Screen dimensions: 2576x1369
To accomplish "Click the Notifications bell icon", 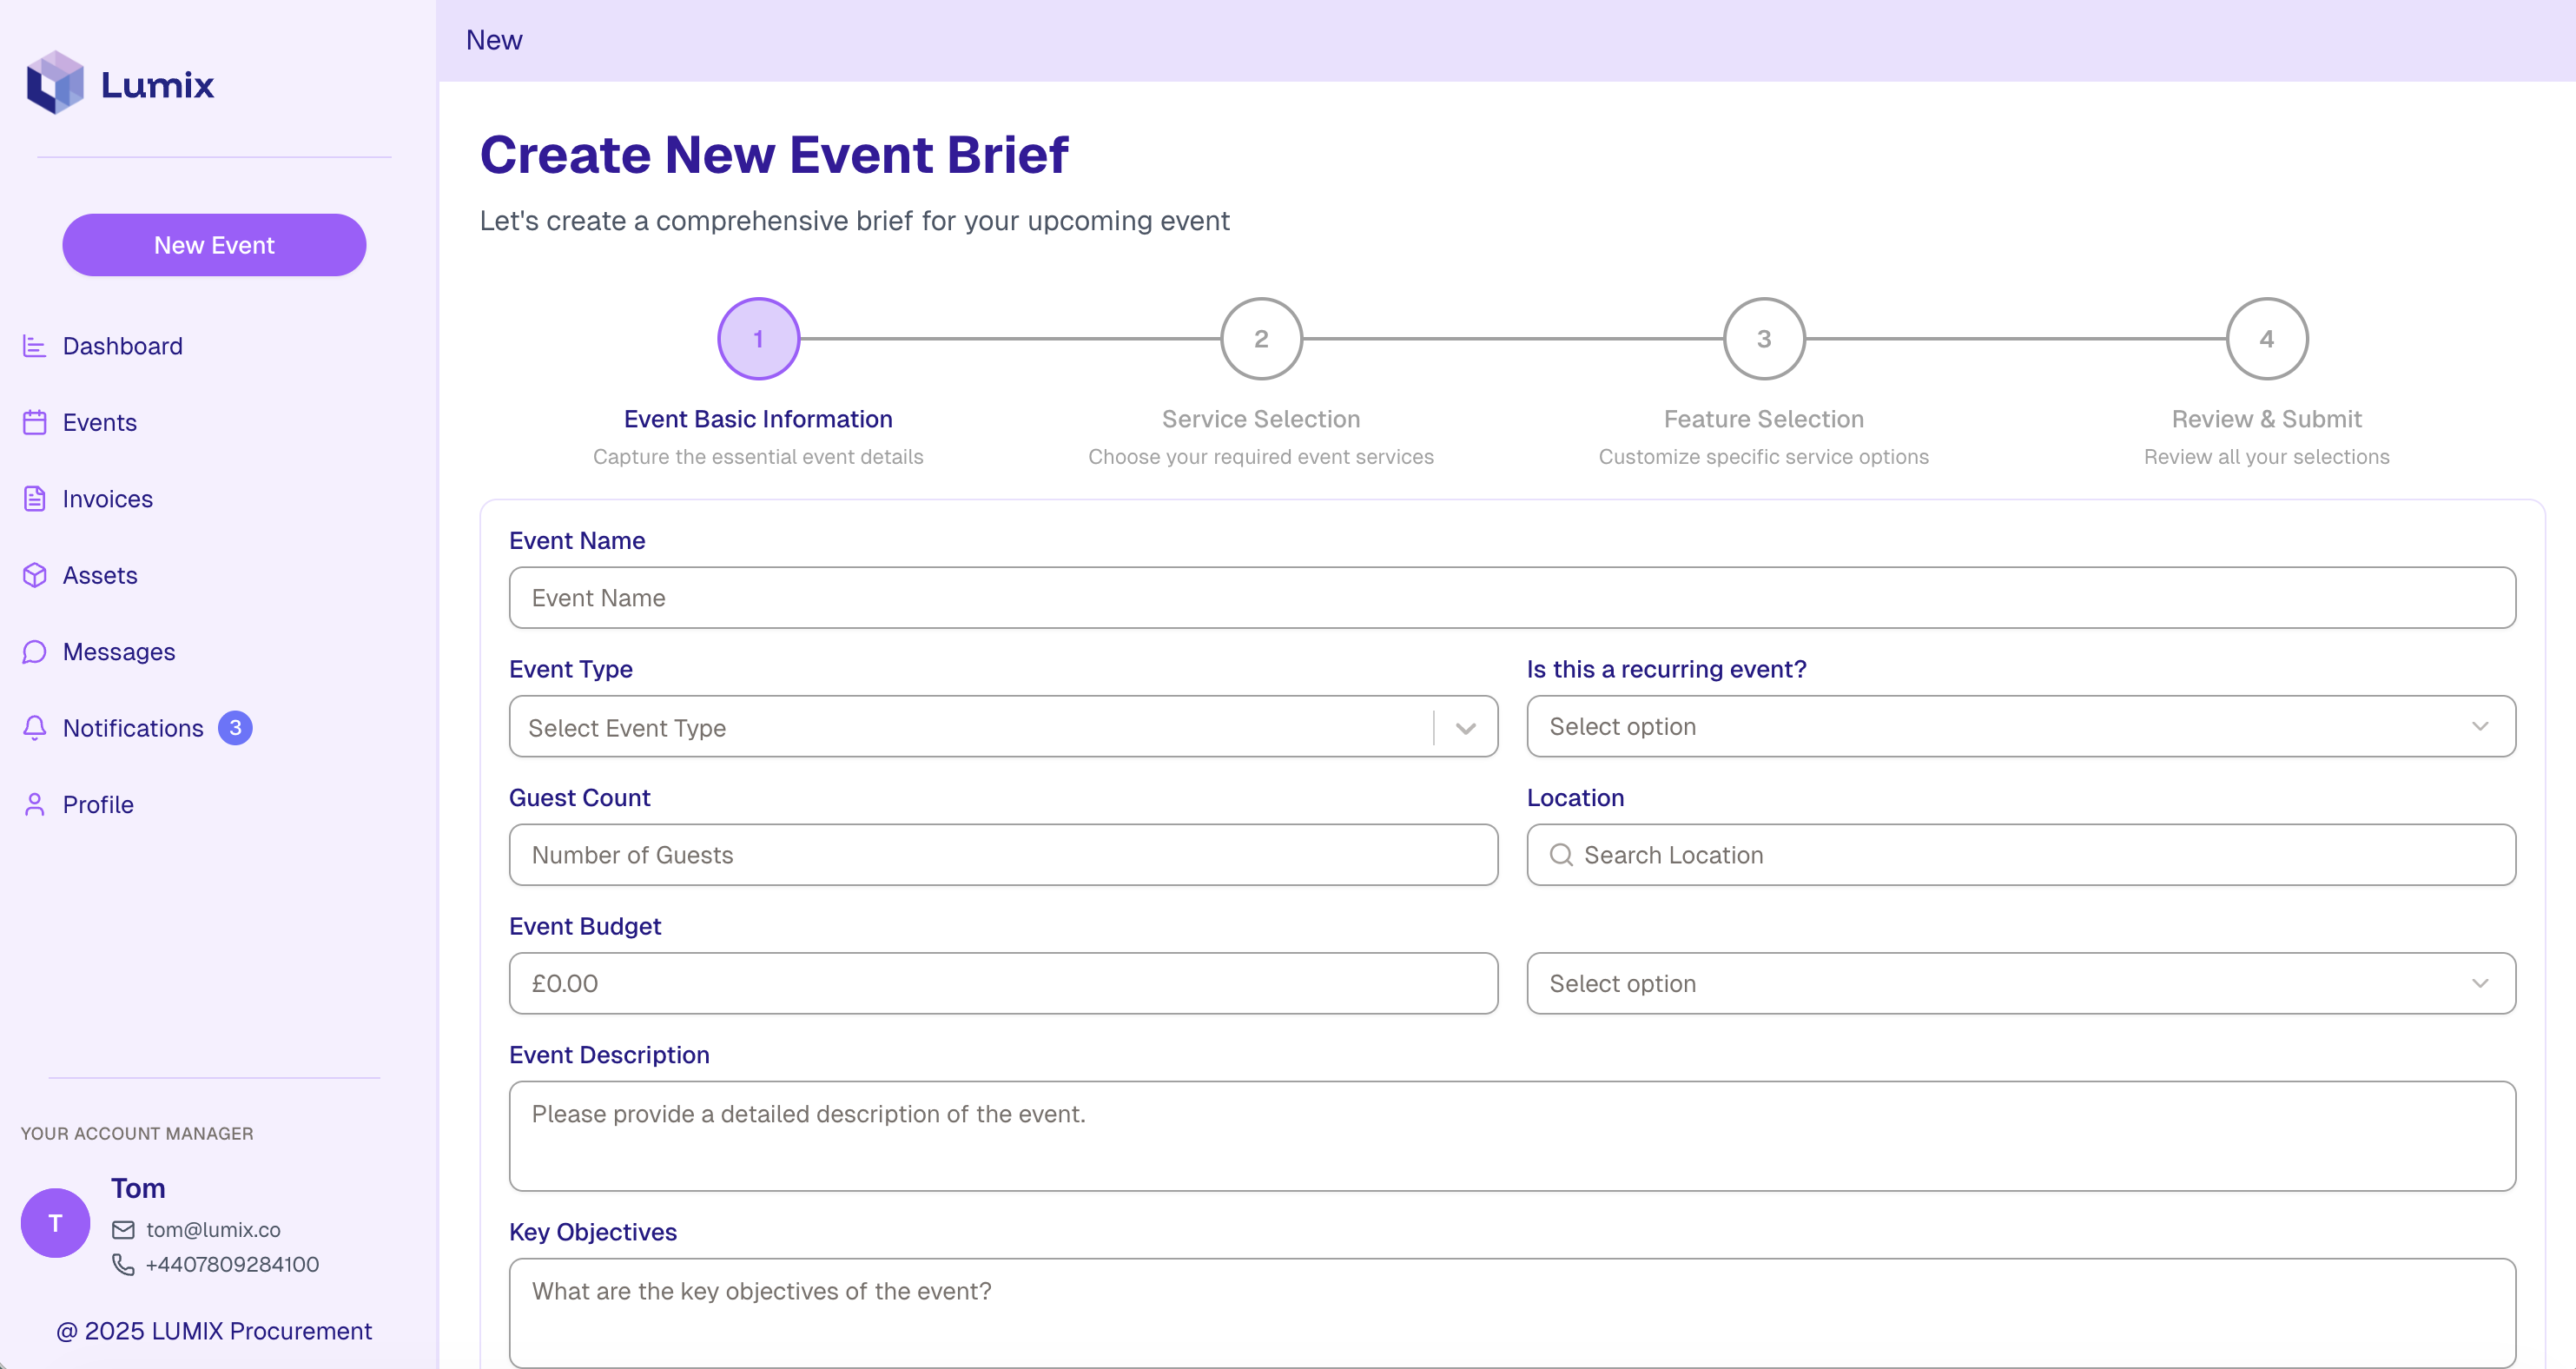I will [35, 728].
